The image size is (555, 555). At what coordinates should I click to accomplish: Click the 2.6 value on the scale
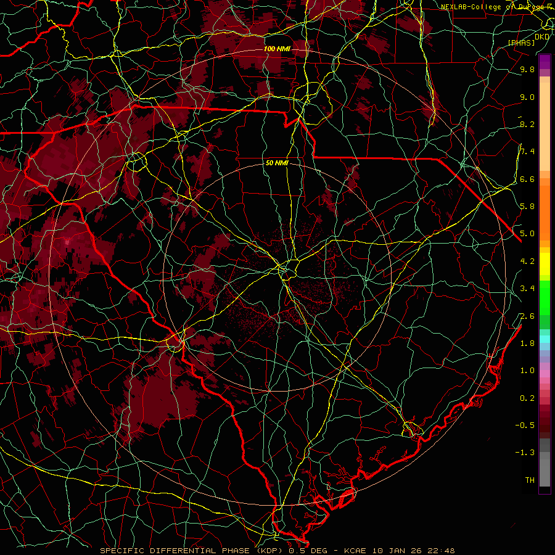[x=527, y=316]
